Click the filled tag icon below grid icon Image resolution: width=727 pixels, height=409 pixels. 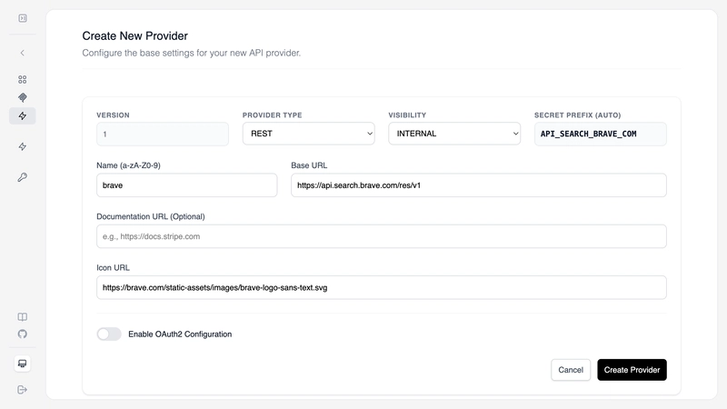coord(23,96)
